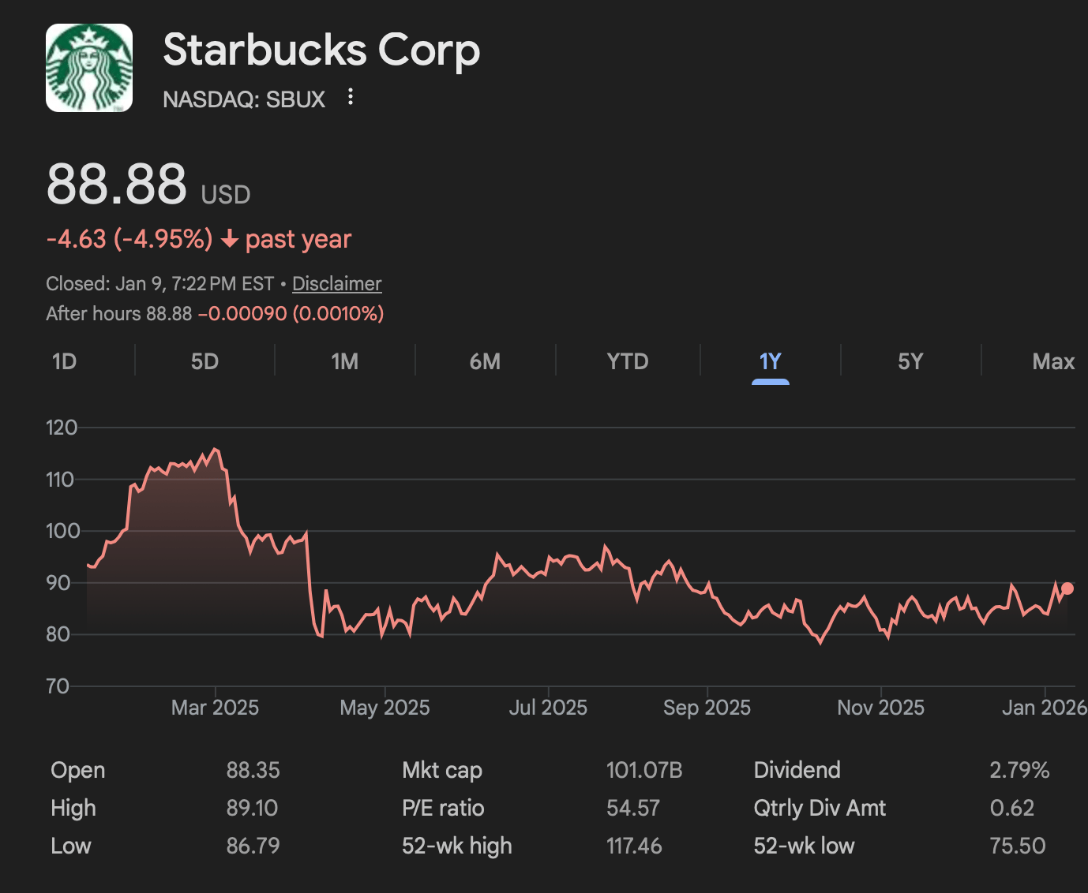Click the 70 price axis label
The image size is (1088, 893).
58,686
